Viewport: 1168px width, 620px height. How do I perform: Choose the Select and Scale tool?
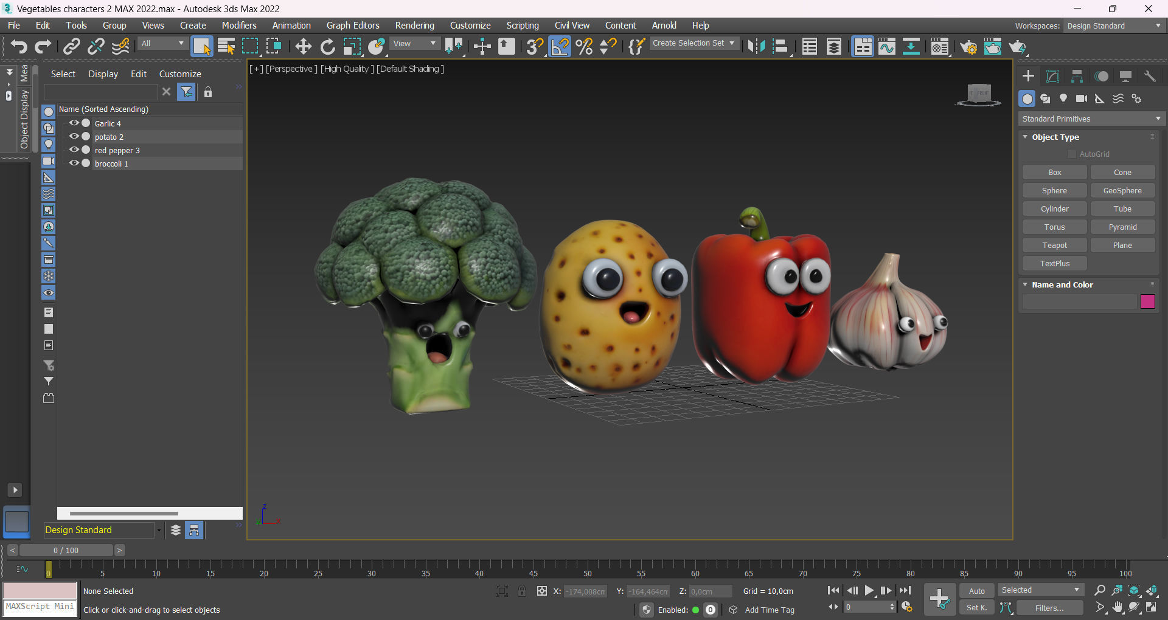(x=352, y=46)
